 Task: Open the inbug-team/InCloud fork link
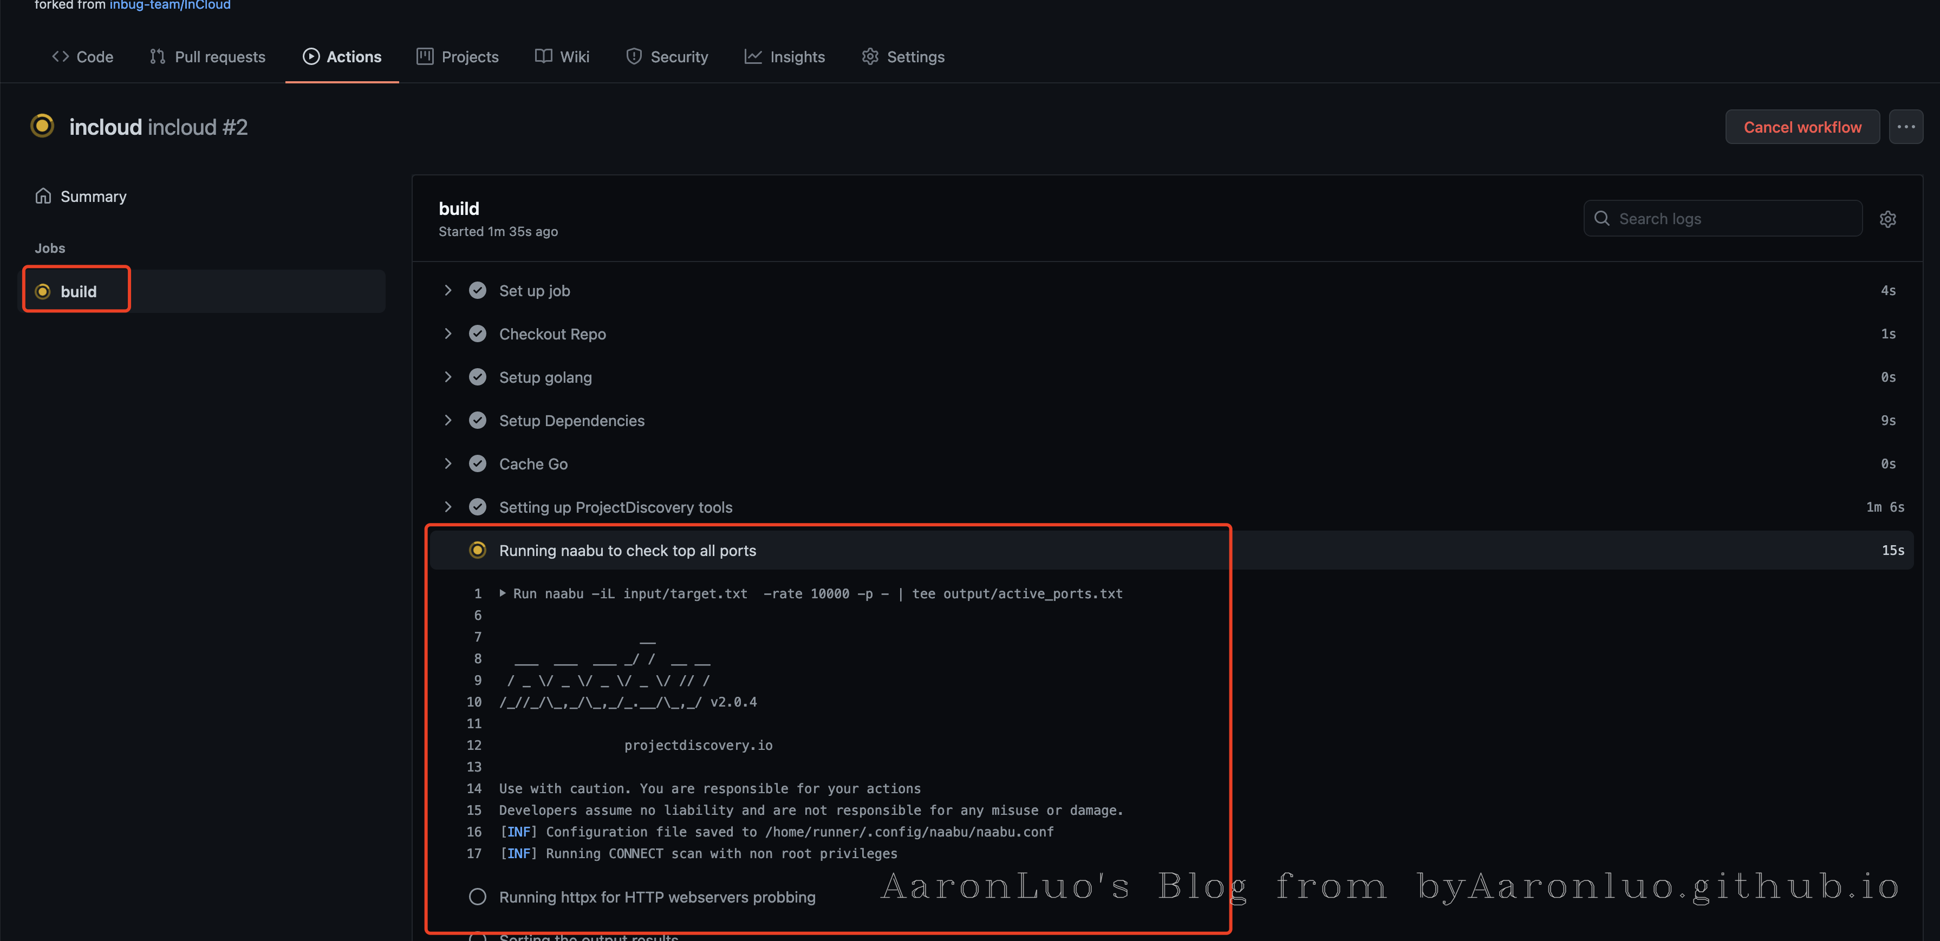coord(170,5)
